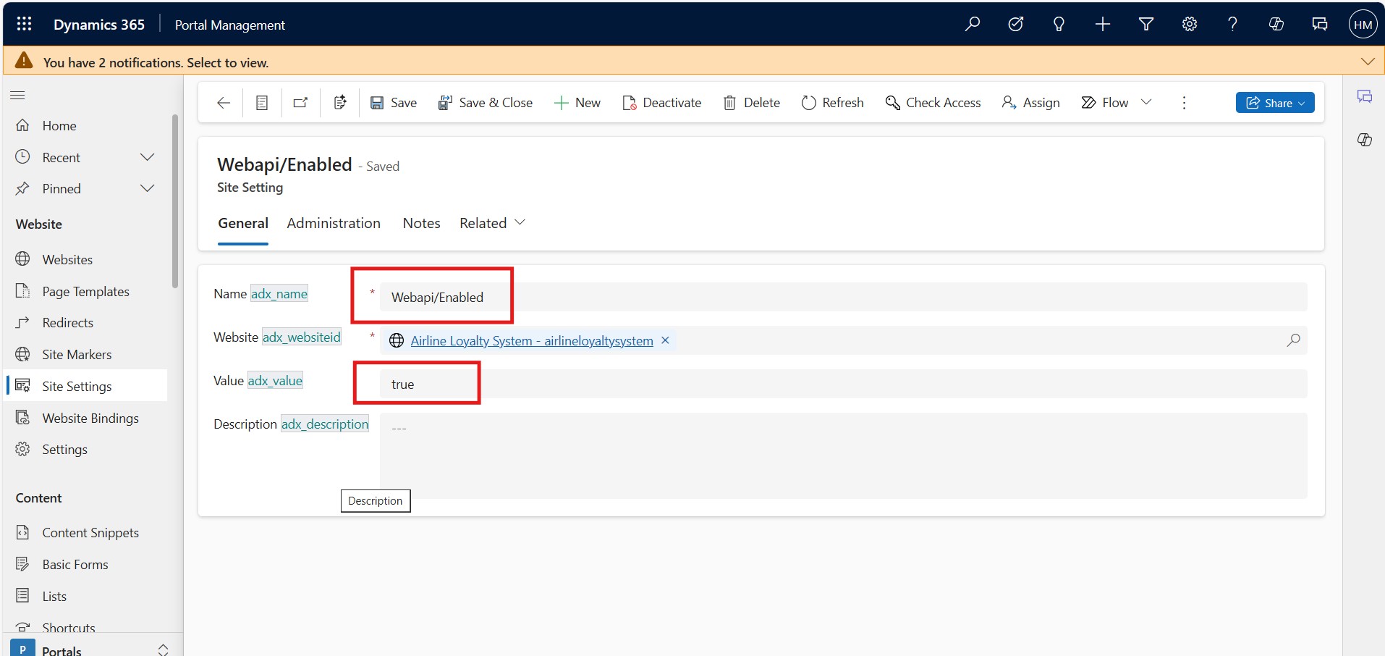This screenshot has width=1385, height=656.
Task: Open the search magnifier in top bar
Action: pos(973,24)
